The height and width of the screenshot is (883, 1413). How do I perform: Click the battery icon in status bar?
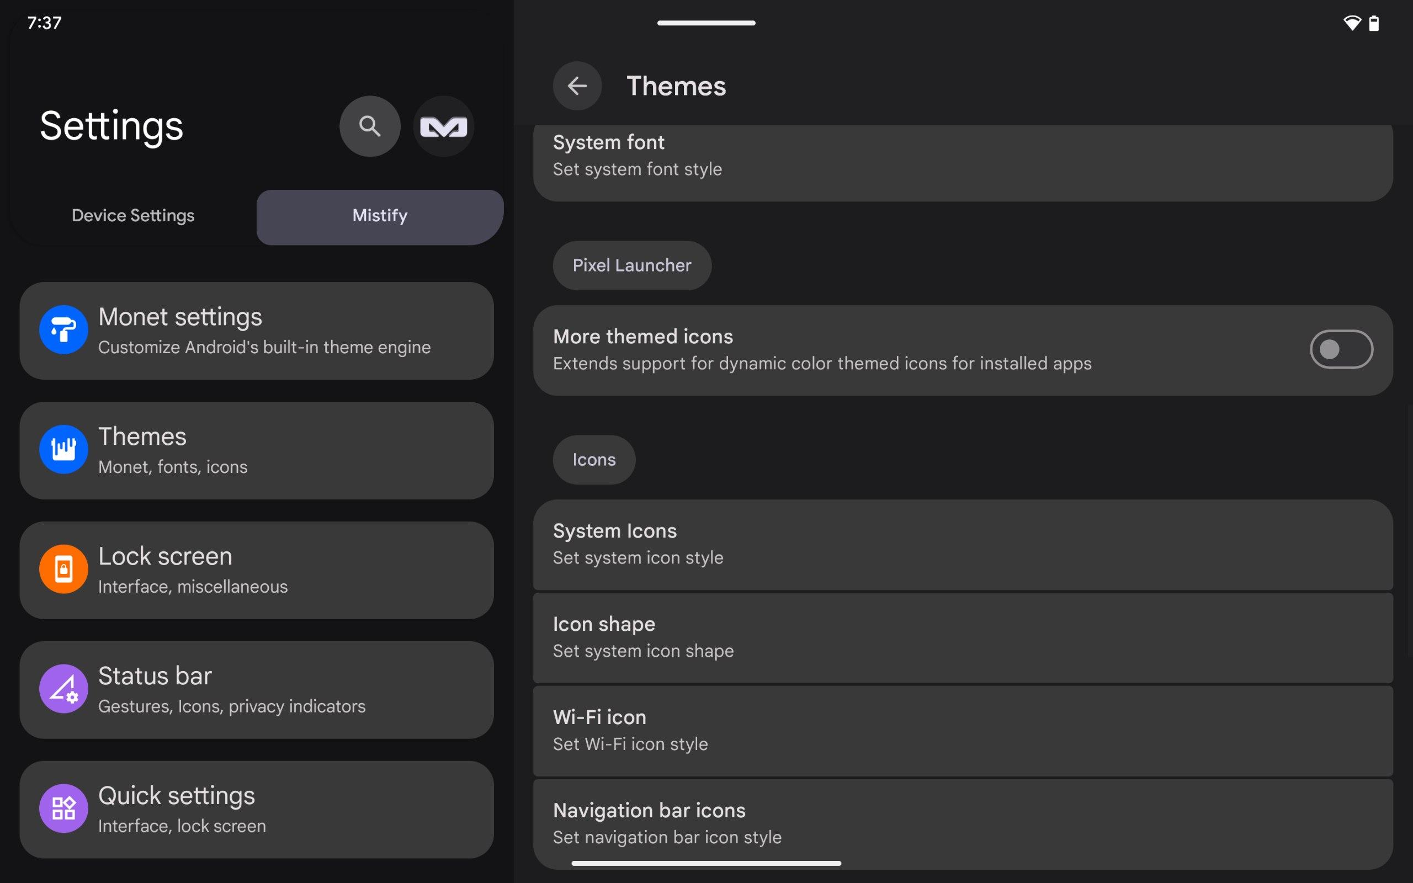(1374, 23)
